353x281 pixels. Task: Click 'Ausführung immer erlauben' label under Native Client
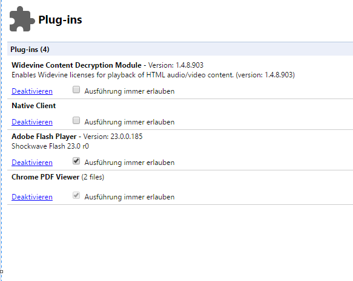coord(130,122)
